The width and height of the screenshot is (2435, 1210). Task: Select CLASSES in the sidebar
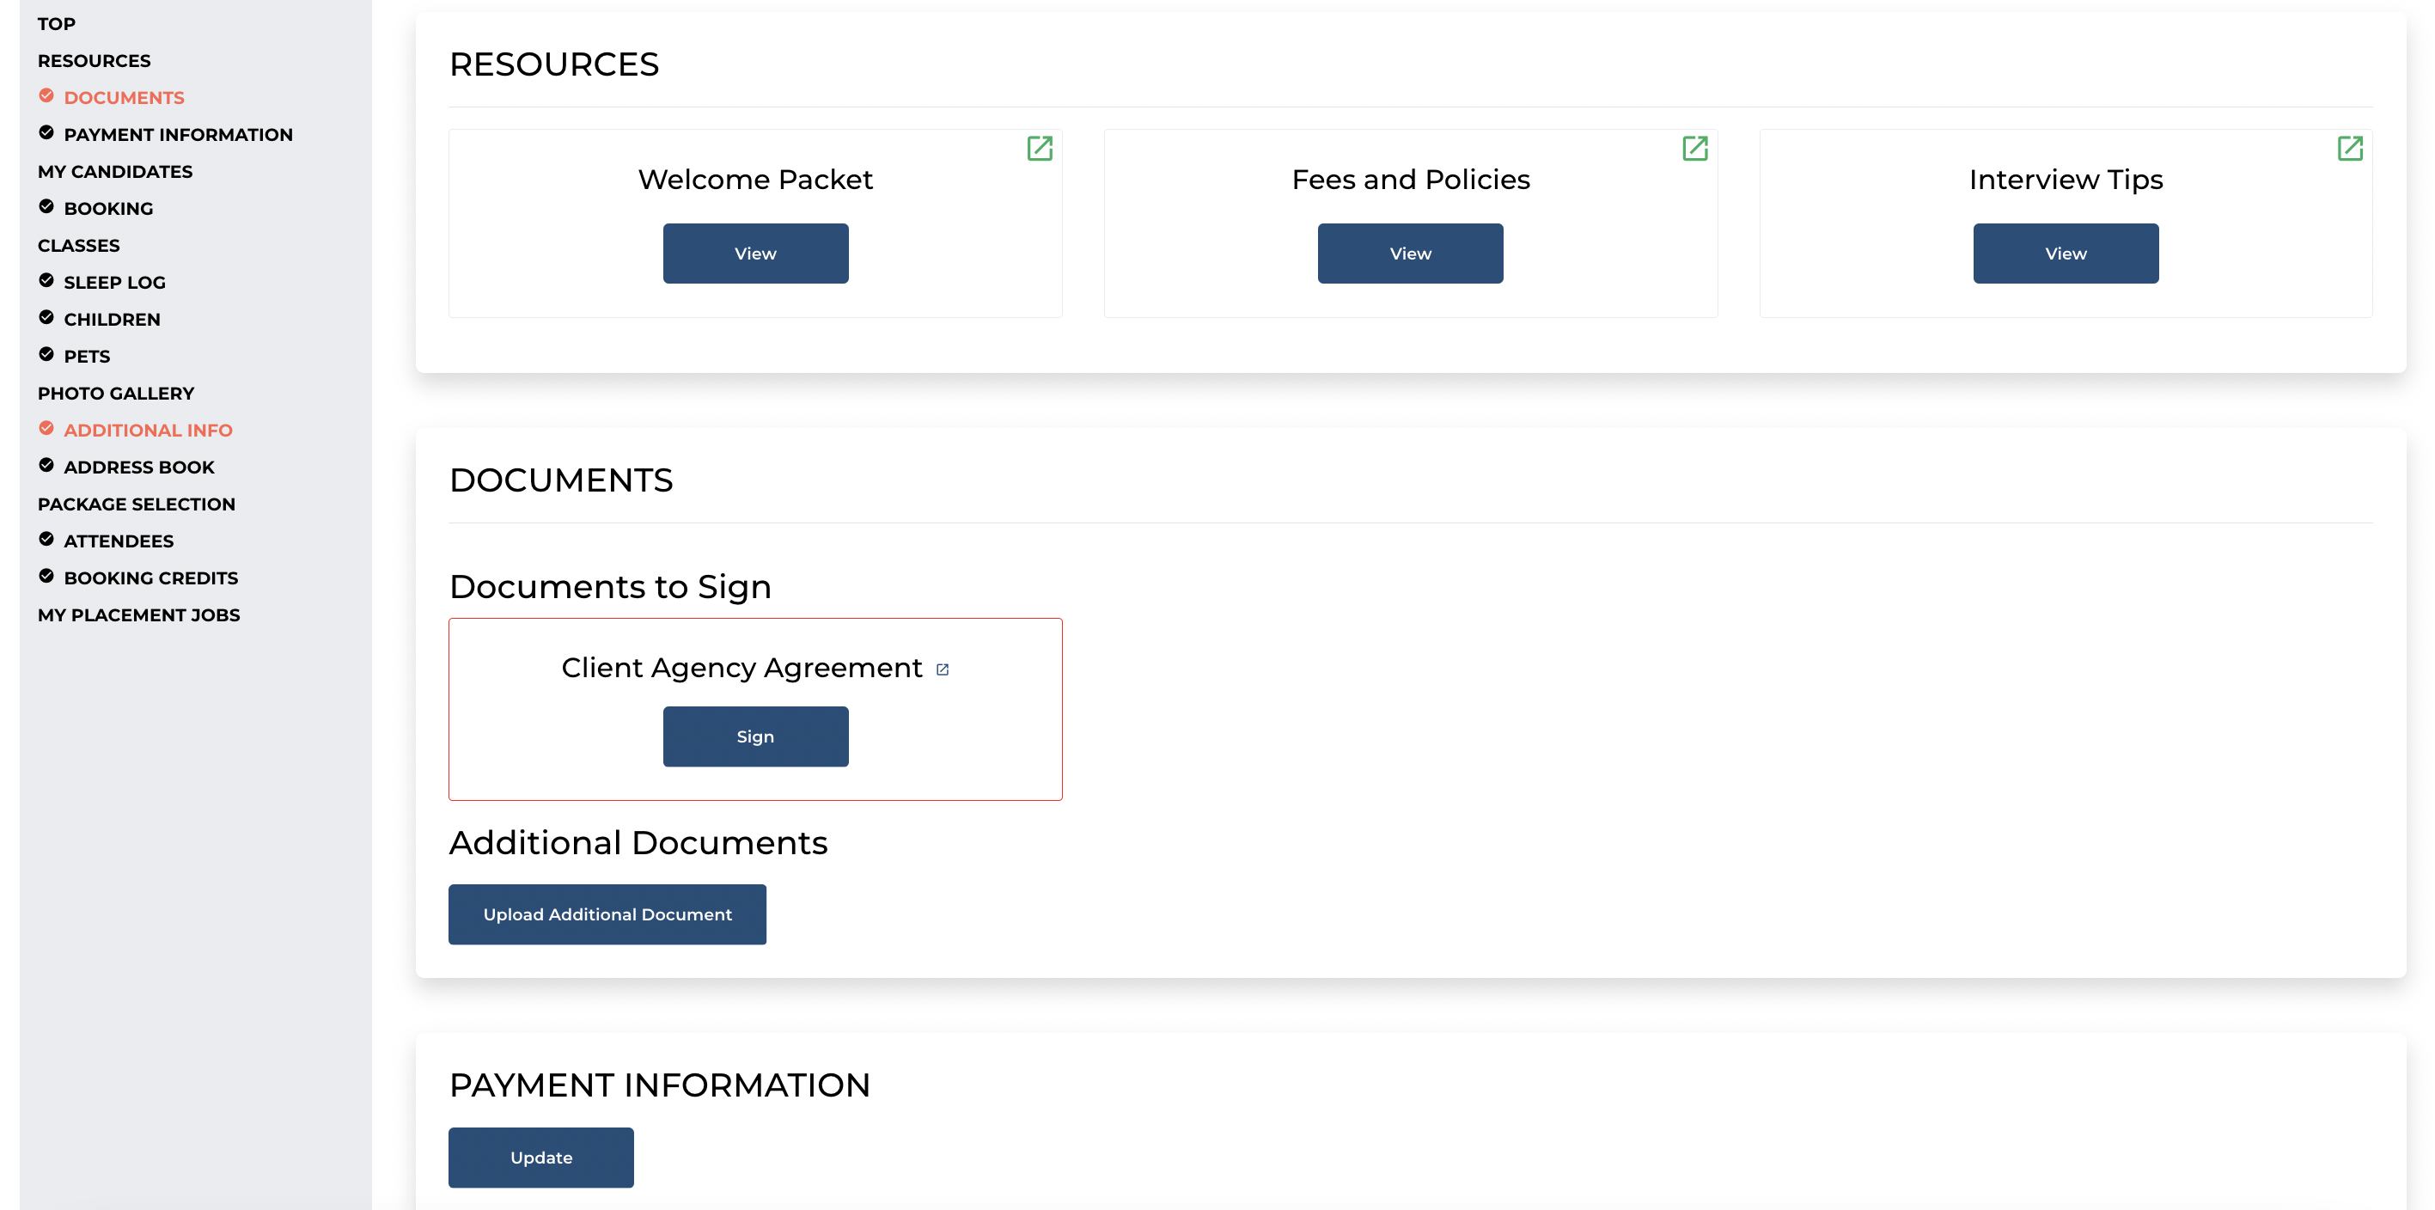pos(78,245)
